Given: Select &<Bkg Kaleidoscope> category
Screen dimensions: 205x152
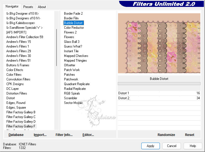Looking at the screenshot, I should [x=21, y=23].
